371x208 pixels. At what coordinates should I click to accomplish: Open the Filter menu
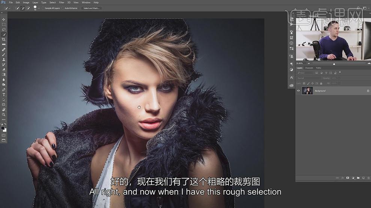(x=61, y=2)
